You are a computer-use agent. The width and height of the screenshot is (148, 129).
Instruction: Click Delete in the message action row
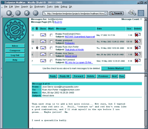[91, 76]
